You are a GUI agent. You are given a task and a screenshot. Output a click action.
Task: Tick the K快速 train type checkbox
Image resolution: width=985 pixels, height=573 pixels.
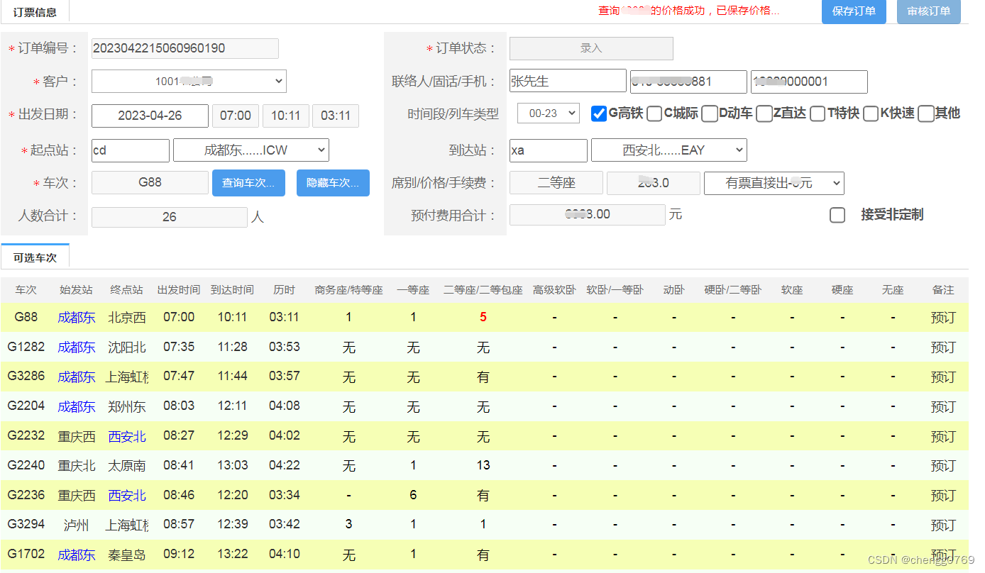tap(871, 113)
